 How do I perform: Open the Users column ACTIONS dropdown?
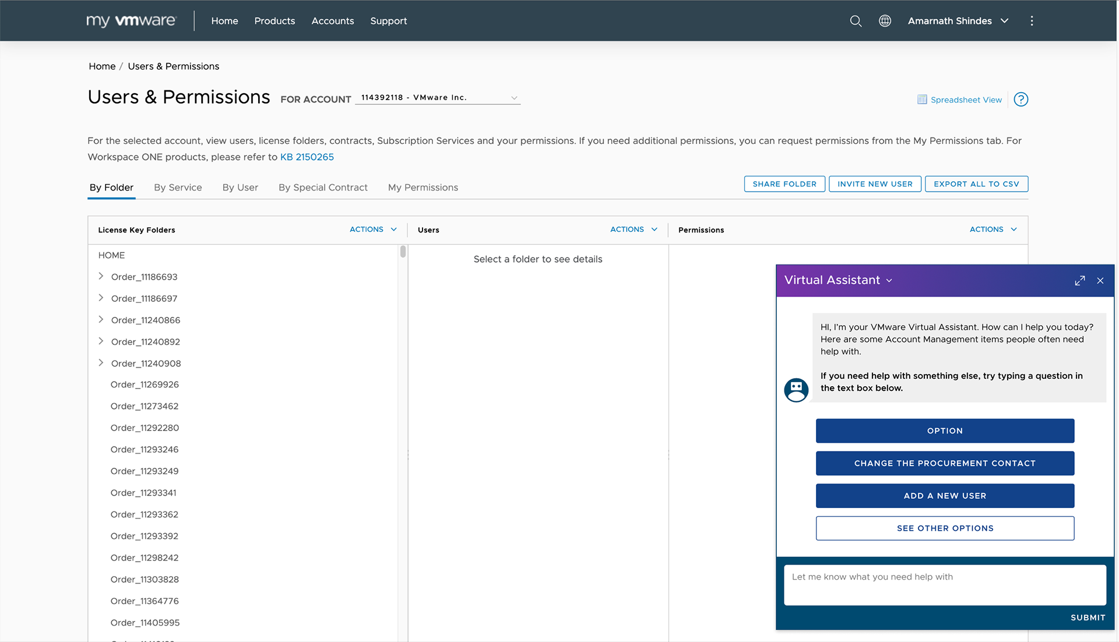[634, 230]
